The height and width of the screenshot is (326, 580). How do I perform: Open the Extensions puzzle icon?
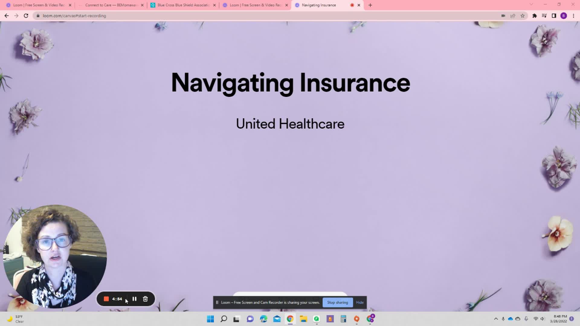click(x=534, y=16)
